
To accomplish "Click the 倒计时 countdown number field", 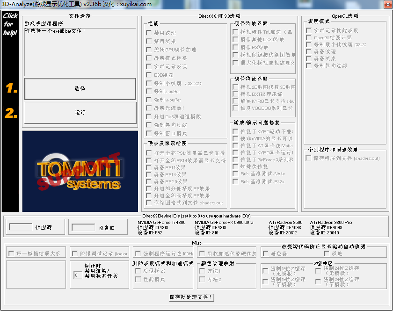I will (x=78, y=275).
